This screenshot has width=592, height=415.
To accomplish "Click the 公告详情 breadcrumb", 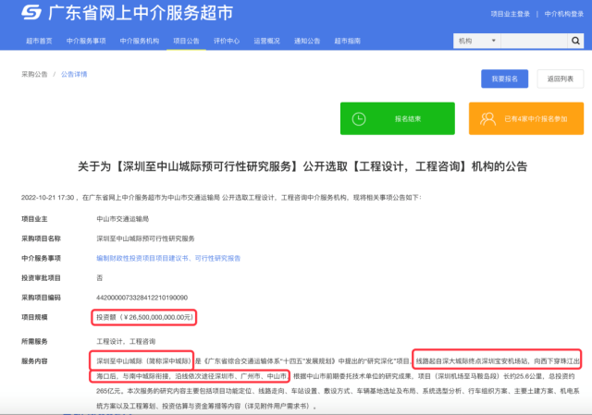I will (x=74, y=74).
